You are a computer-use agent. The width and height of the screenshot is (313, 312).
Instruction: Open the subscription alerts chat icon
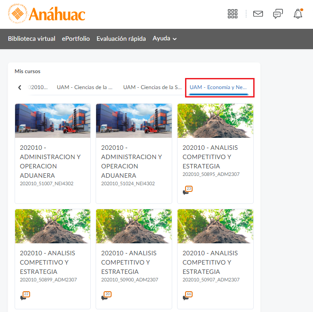tap(278, 14)
